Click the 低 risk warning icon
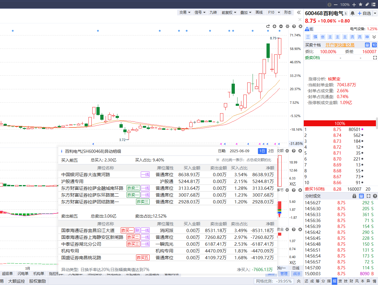This screenshot has height=285, width=378. (x=309, y=29)
